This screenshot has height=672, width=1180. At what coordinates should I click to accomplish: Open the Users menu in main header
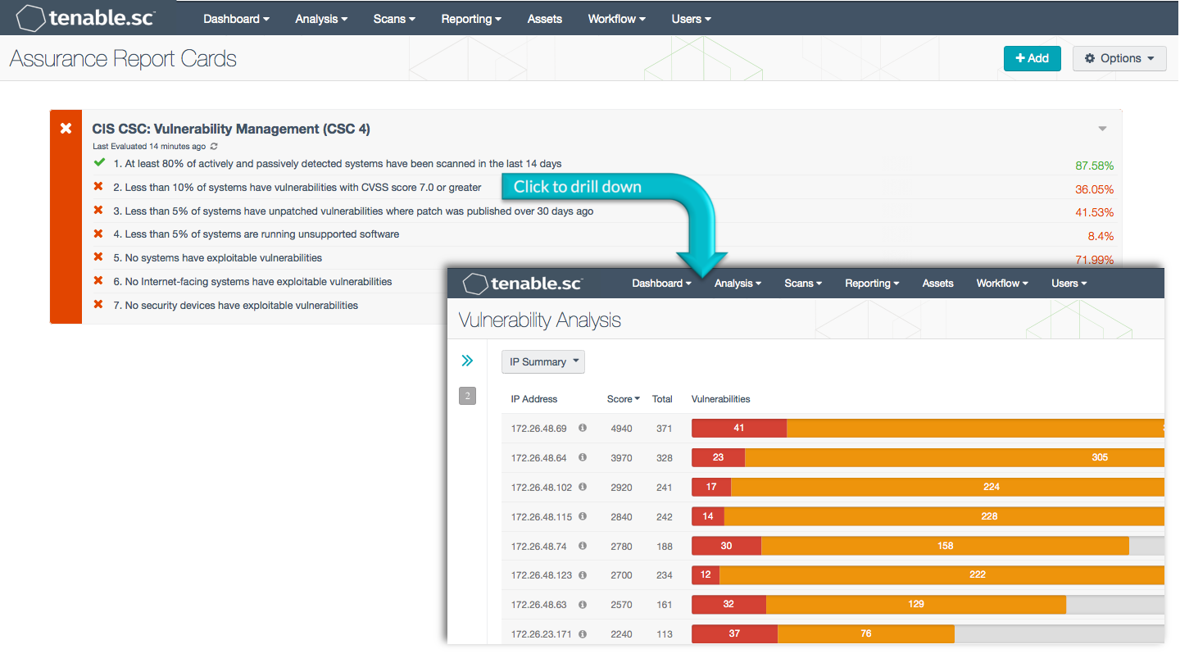[x=691, y=19]
